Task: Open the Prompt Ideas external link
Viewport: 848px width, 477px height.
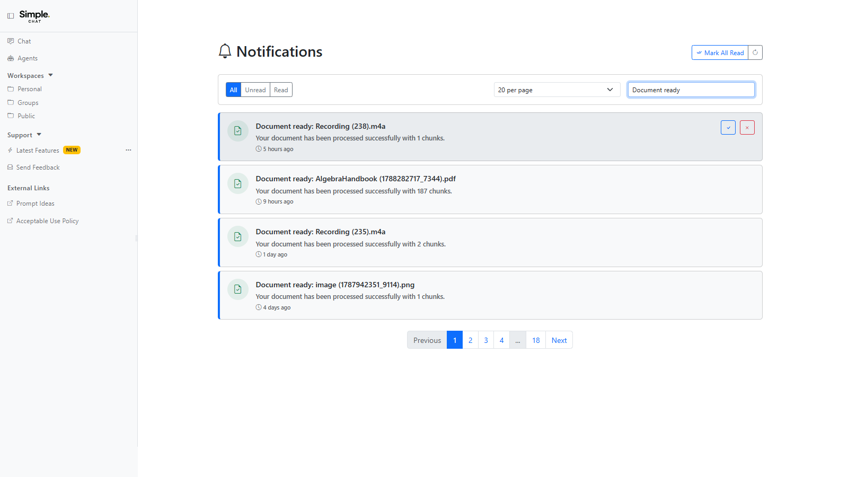Action: pos(35,204)
